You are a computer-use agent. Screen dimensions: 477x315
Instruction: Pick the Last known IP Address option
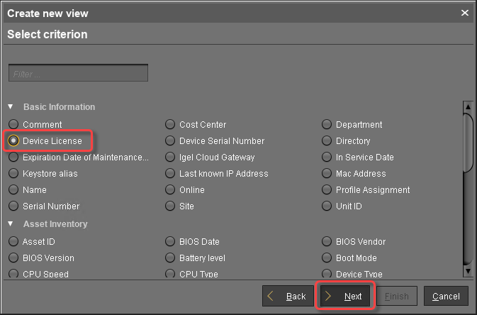170,174
